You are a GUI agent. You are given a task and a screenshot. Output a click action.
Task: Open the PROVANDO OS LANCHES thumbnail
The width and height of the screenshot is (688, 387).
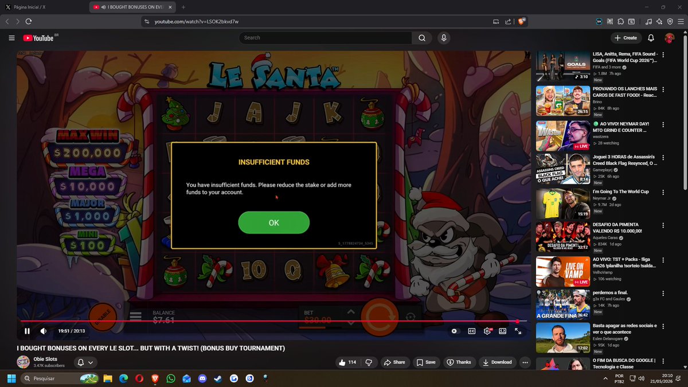[x=563, y=101]
